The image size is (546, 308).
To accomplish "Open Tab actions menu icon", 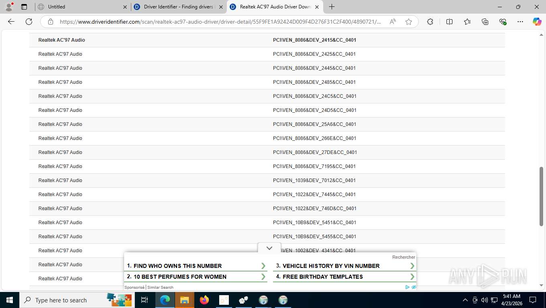I will (x=24, y=7).
